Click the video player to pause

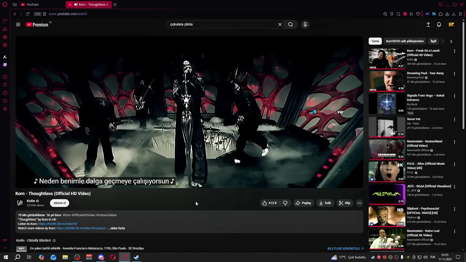(x=189, y=112)
